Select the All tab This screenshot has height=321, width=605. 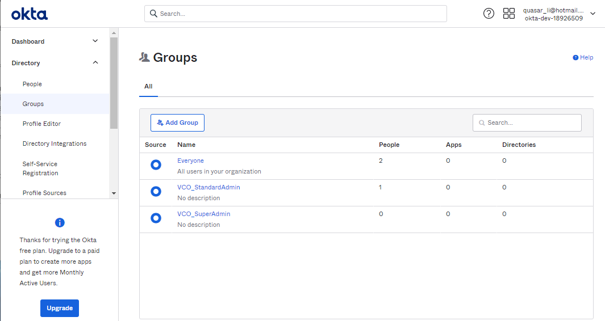[148, 86]
